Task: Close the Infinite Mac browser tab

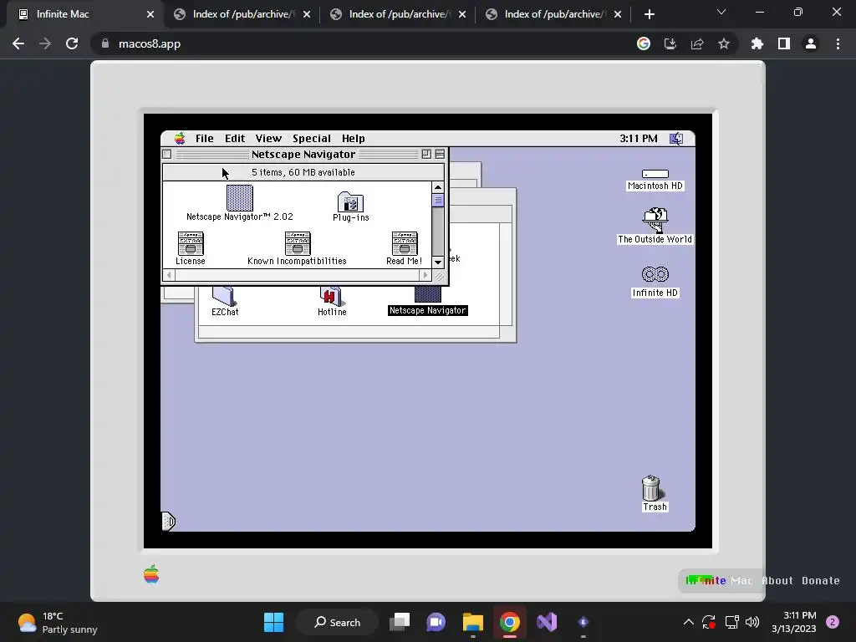Action: [150, 14]
